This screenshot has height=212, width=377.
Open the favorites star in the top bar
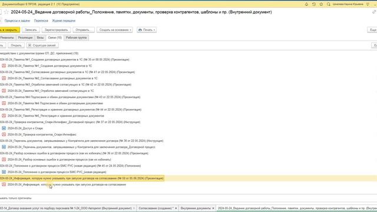click(321, 4)
